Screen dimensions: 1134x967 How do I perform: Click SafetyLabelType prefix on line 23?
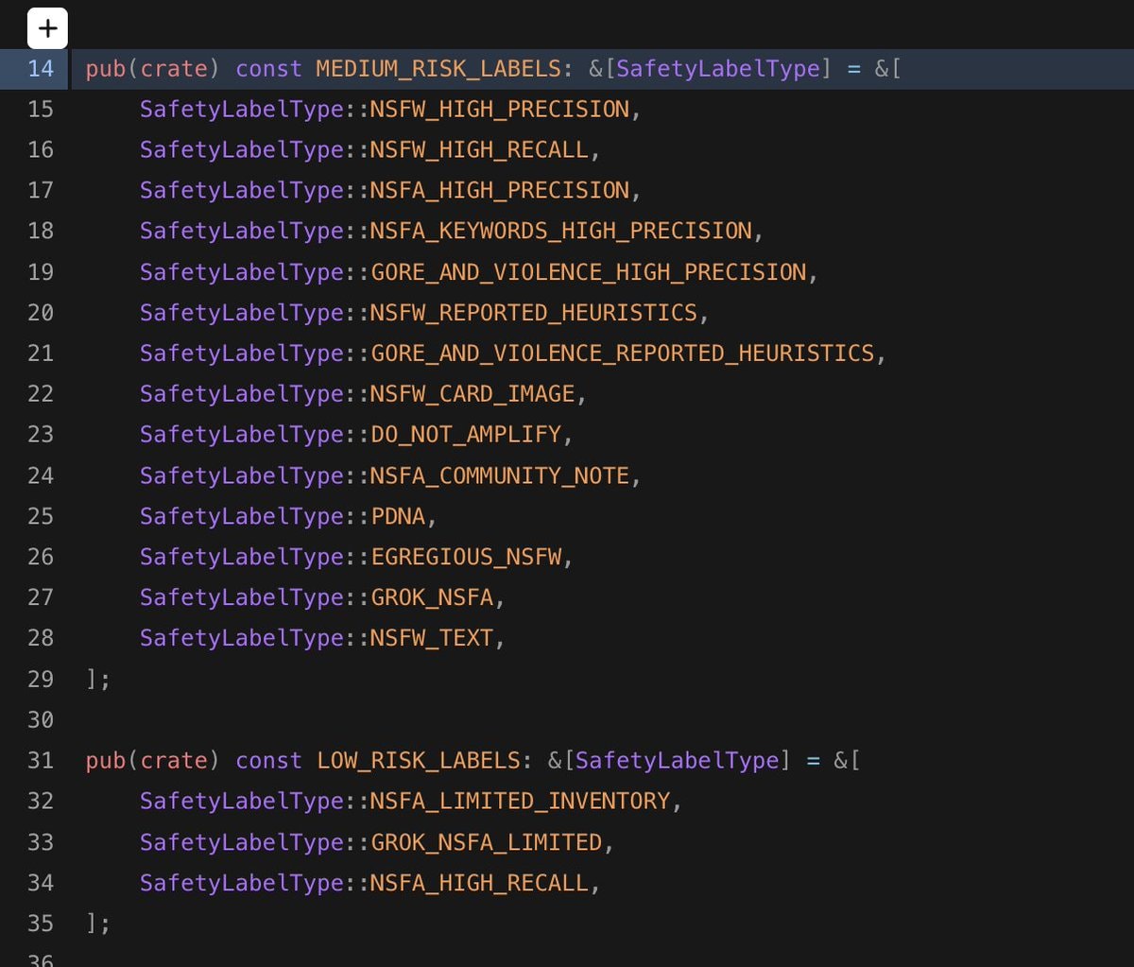pos(242,435)
